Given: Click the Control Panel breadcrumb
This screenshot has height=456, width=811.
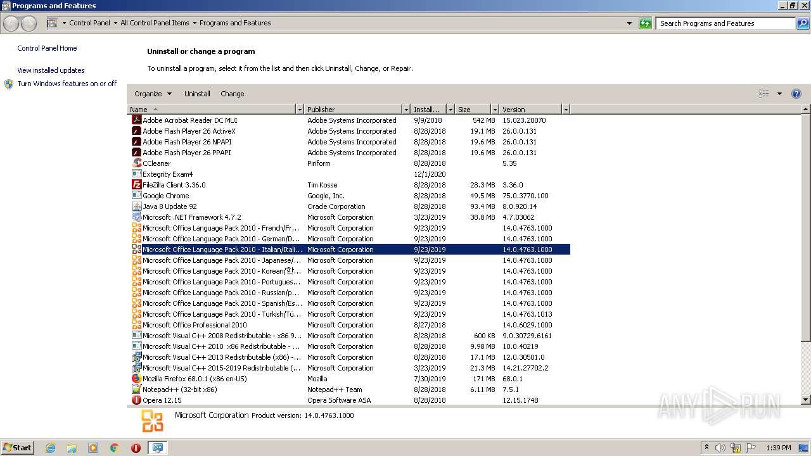Looking at the screenshot, I should click(89, 23).
